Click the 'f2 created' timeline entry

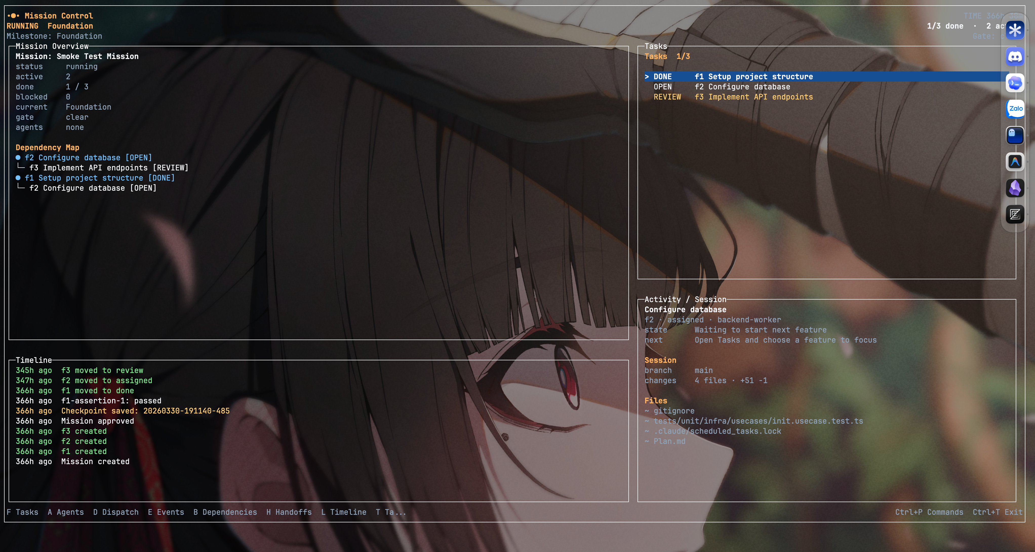(61, 441)
